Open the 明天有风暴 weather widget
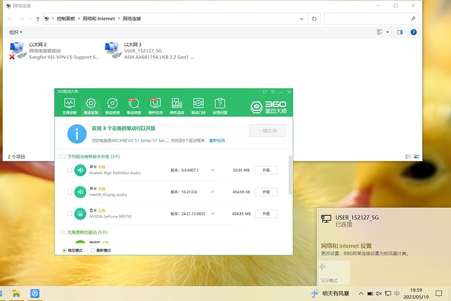 [x=329, y=294]
